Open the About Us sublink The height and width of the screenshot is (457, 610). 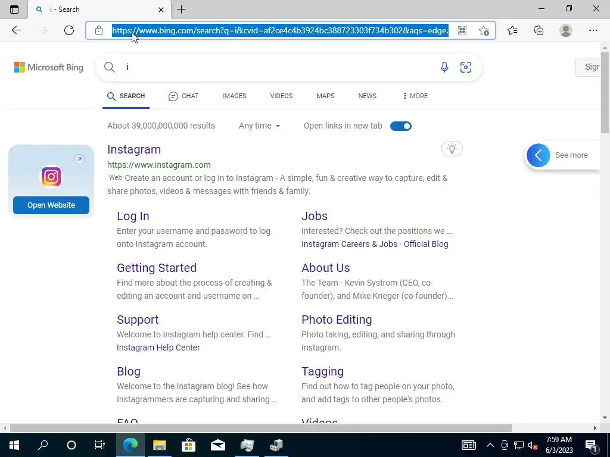point(325,268)
